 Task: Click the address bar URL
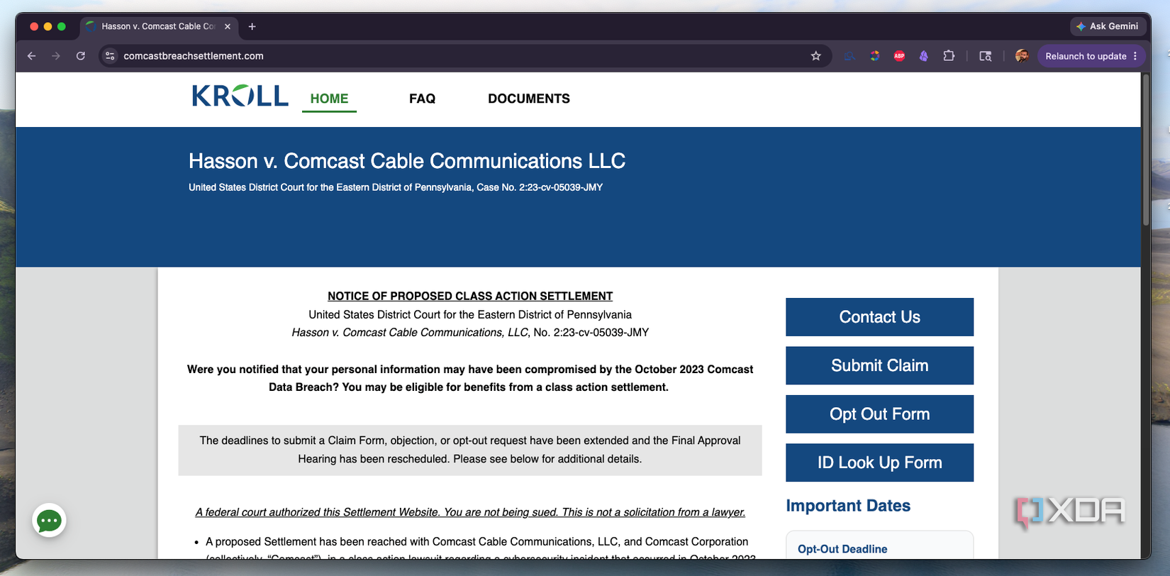pyautogui.click(x=194, y=56)
